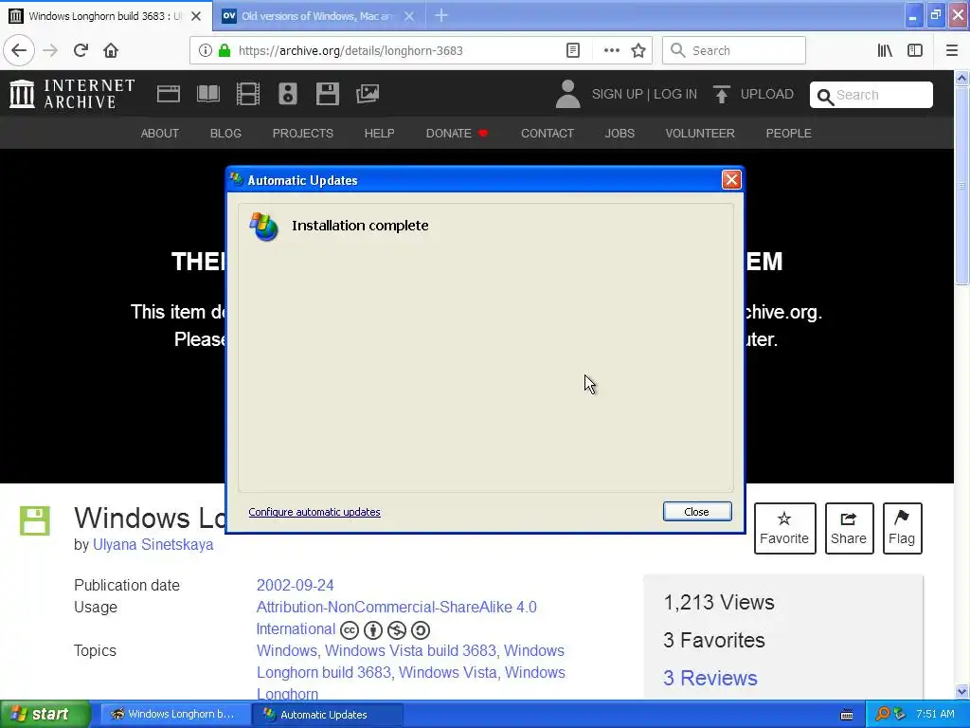Open the Ulyana Sinetskaya author link

point(153,545)
